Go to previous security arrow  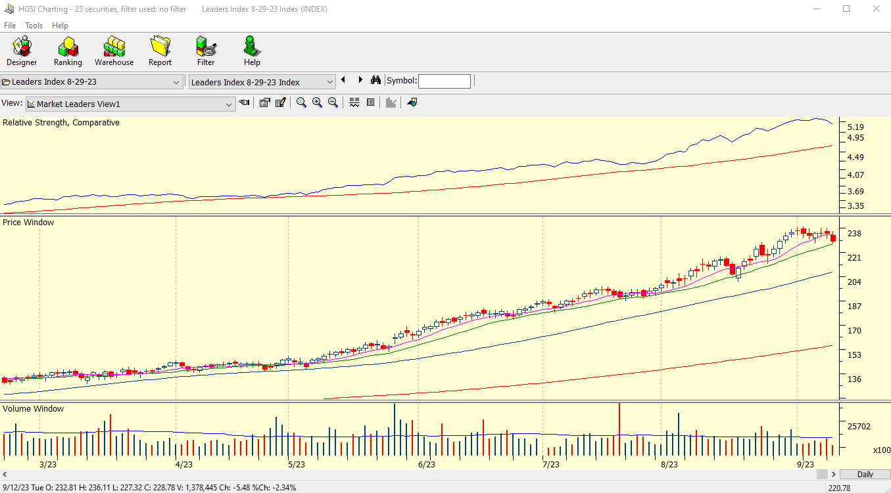(343, 80)
